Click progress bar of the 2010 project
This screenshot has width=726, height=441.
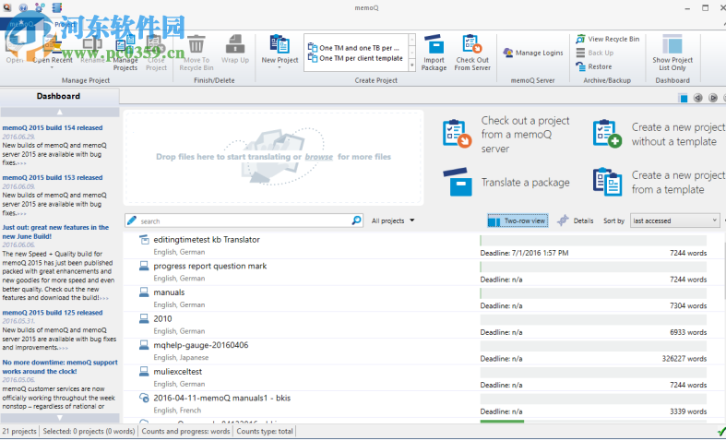click(593, 320)
